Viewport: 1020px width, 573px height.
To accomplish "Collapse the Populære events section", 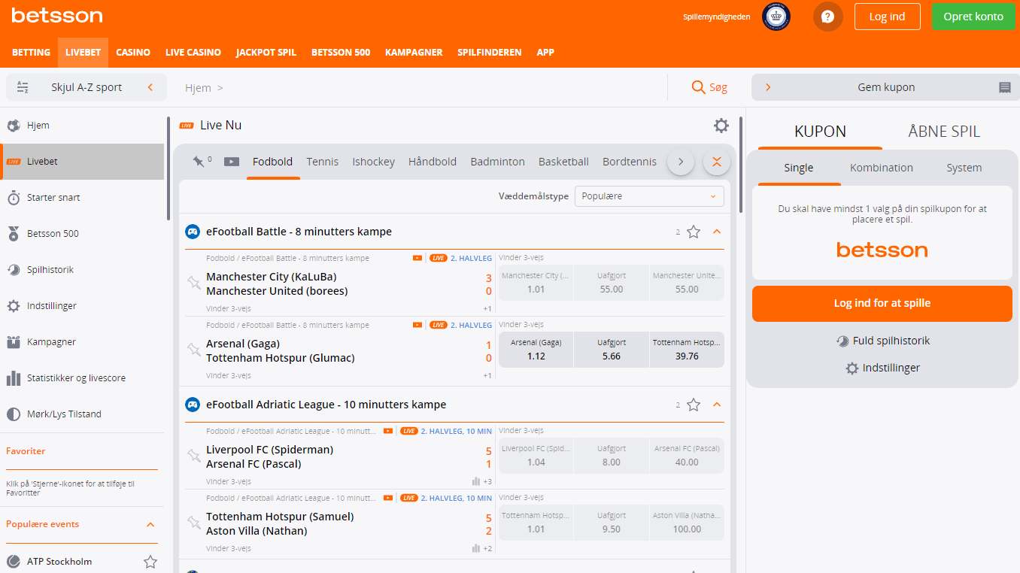I will pos(150,524).
